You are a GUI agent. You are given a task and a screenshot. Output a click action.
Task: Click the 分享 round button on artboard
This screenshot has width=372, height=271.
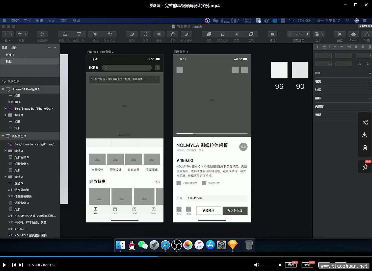[x=243, y=147]
